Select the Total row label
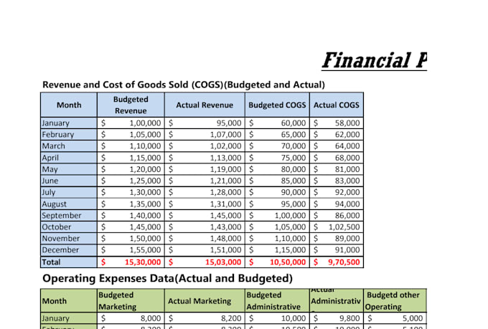The width and height of the screenshot is (488, 329). [69, 262]
